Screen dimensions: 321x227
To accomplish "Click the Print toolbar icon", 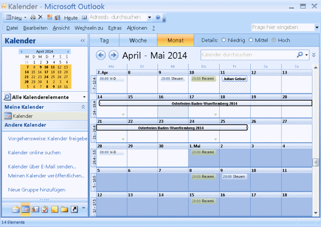I will click(x=33, y=18).
